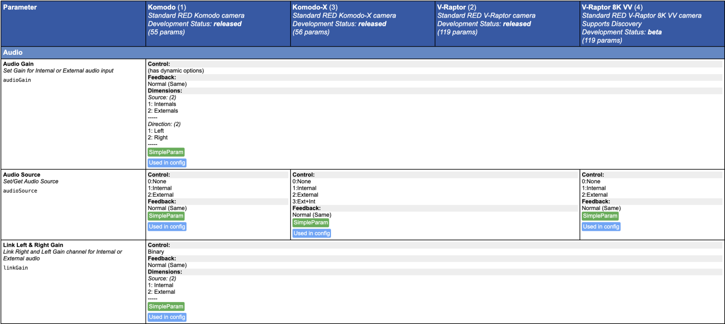The height and width of the screenshot is (324, 725).
Task: Click Used in config badge under Audio Gain
Action: (167, 163)
